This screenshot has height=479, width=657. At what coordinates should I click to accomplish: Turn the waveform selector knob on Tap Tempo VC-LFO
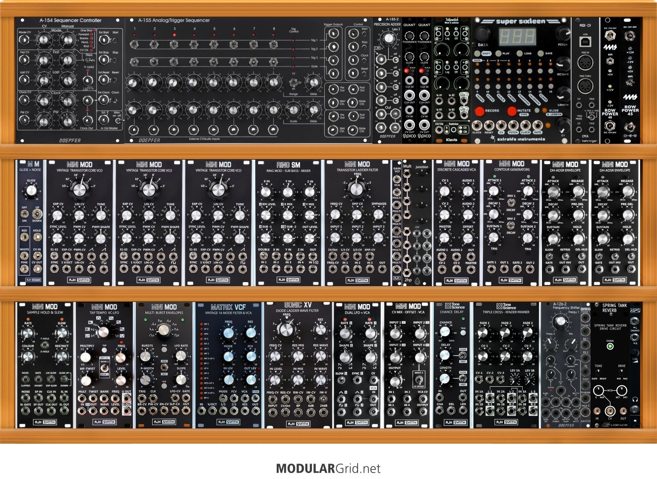pos(104,332)
